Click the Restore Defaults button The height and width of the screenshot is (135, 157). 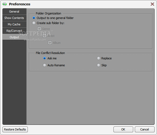click(x=15, y=129)
